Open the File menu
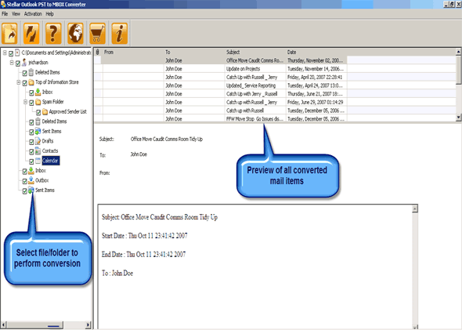This screenshot has height=330, width=462. pyautogui.click(x=5, y=14)
